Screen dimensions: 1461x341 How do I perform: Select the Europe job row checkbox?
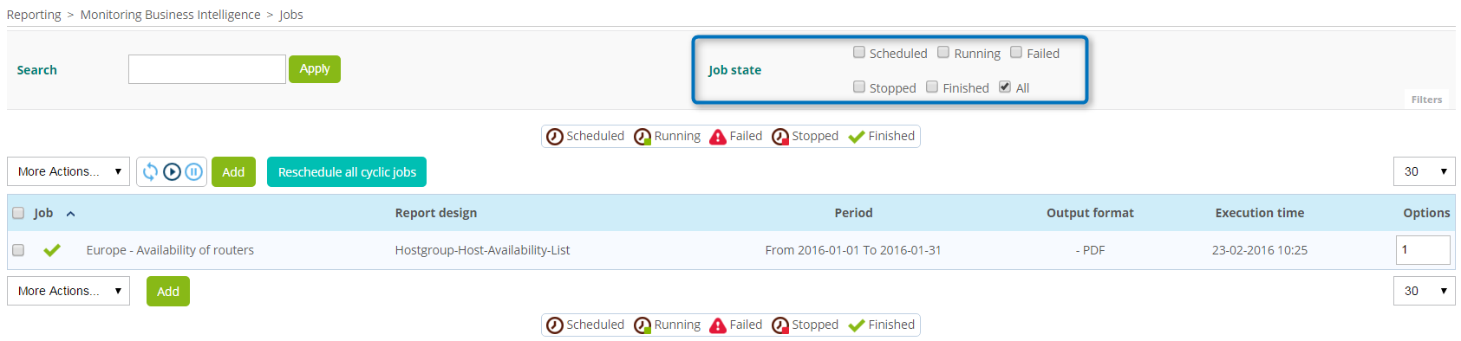pyautogui.click(x=18, y=250)
